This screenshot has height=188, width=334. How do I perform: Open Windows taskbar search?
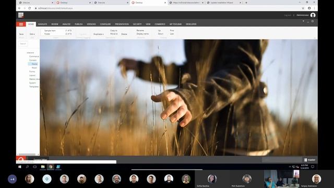[27, 167]
